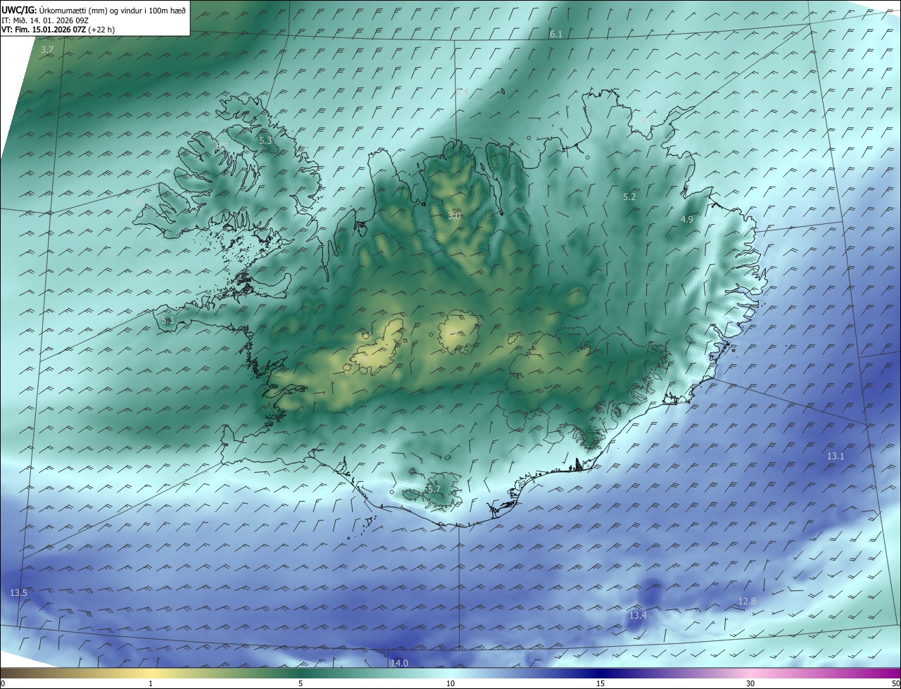The width and height of the screenshot is (901, 689).
Task: Click the 0 tick on the color scale
Action: (x=3, y=683)
